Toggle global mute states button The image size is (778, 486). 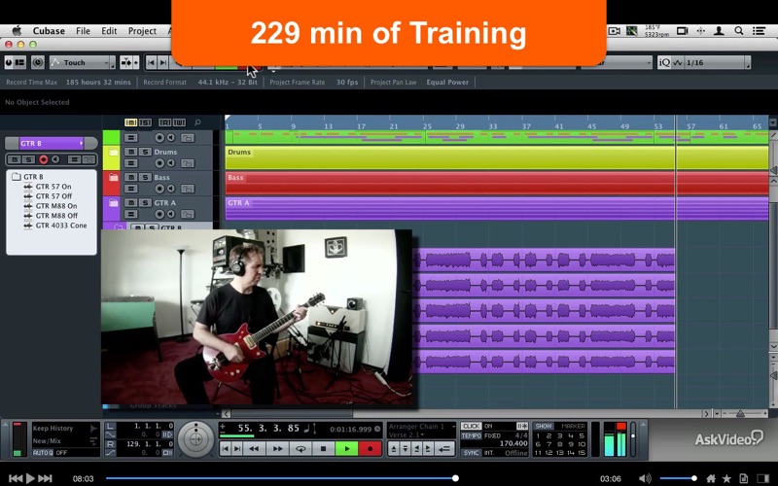click(x=130, y=122)
